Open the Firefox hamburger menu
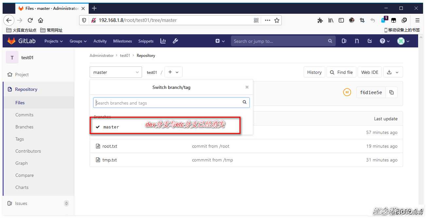The height and width of the screenshot is (218, 426). 417,20
